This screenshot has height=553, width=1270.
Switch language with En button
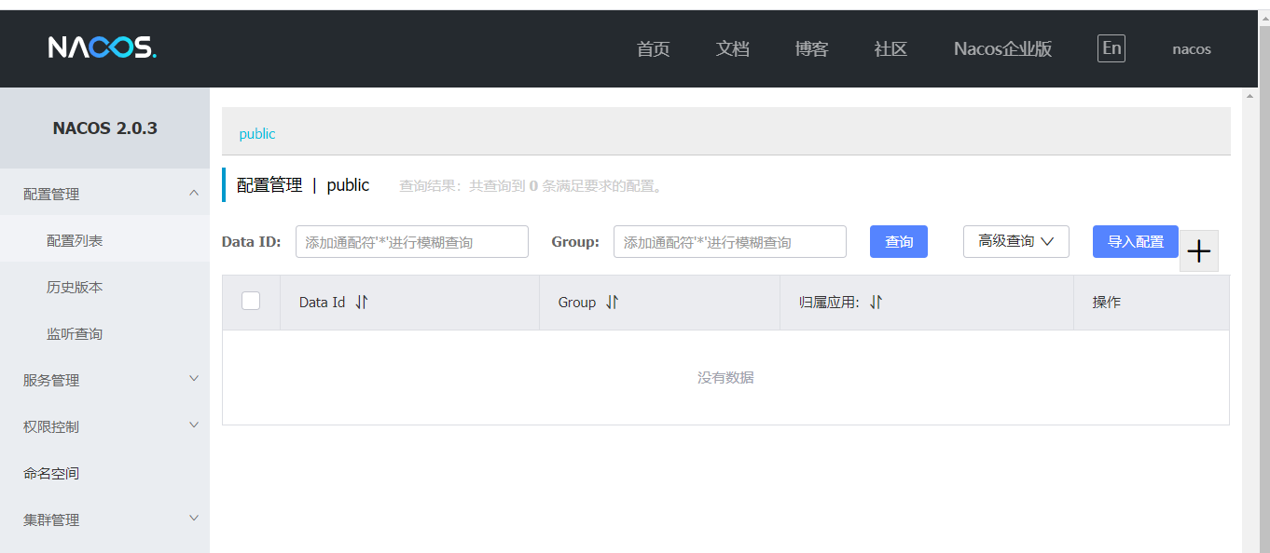click(x=1111, y=48)
